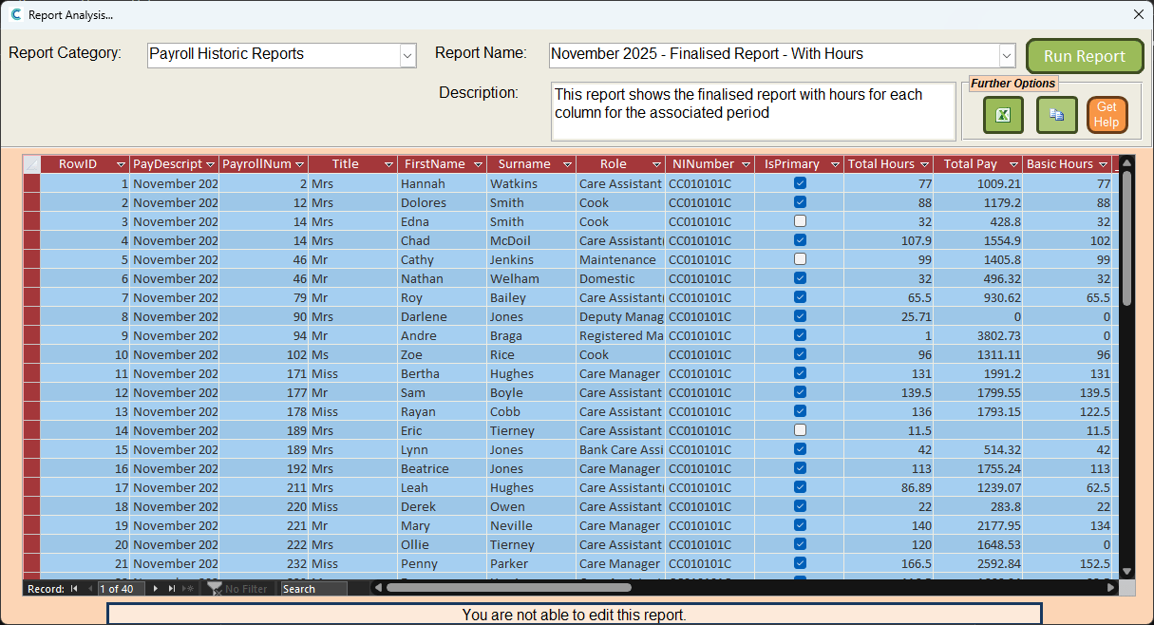Uncheck IsPrimary for Hannah Watkins
Viewport: 1154px width, 625px height.
point(800,183)
